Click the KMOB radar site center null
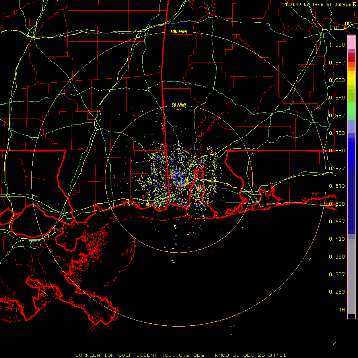The width and height of the screenshot is (358, 358). [x=179, y=179]
